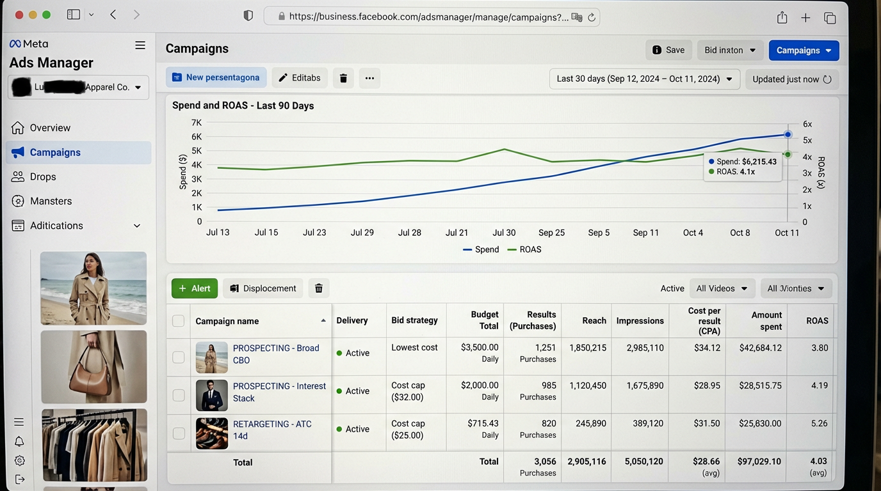Viewport: 881px width, 491px height.
Task: Click the browser share icon
Action: tap(782, 17)
